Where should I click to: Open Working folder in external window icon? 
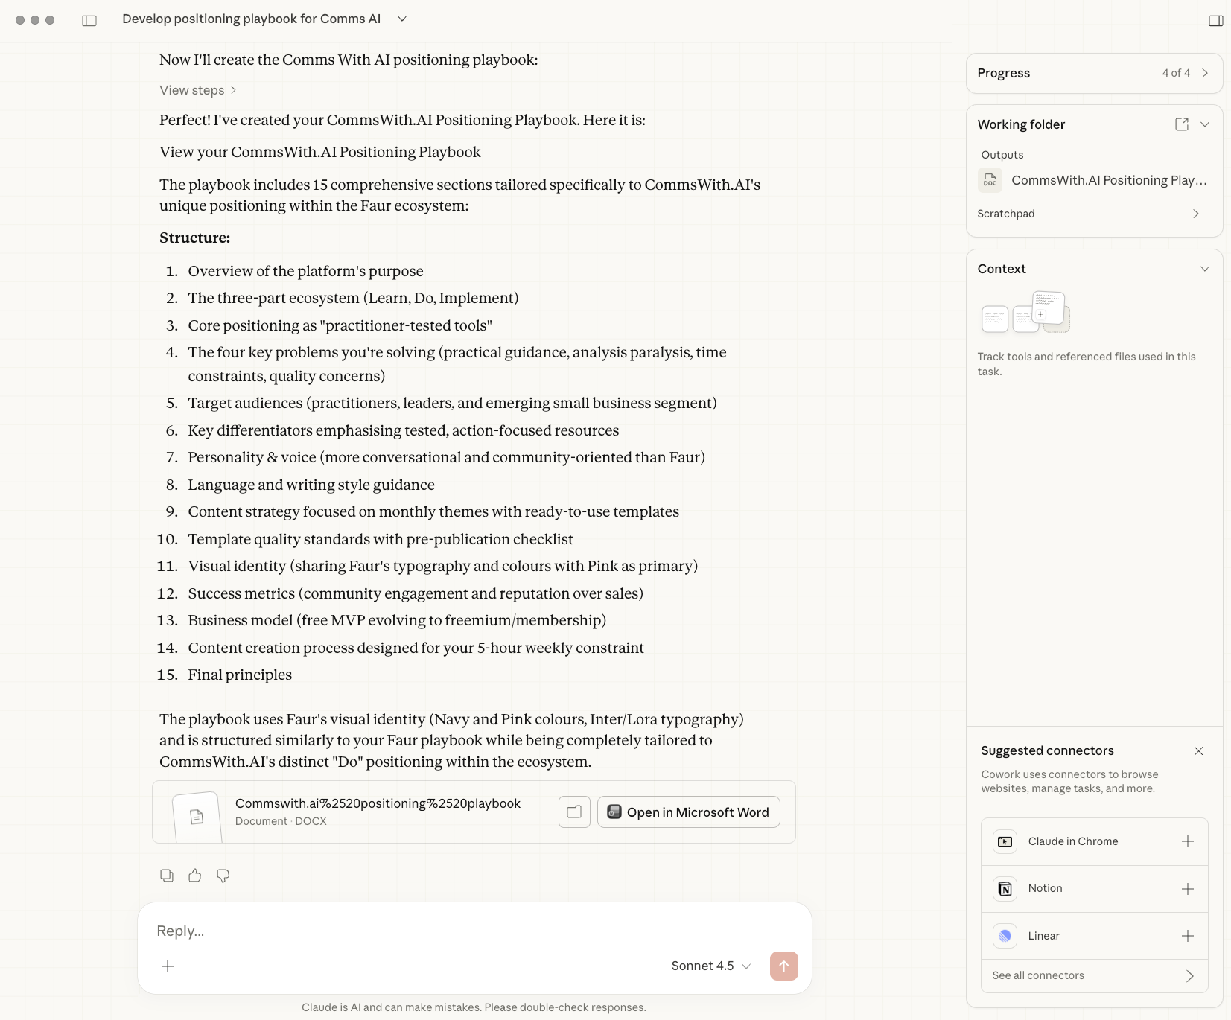pyautogui.click(x=1181, y=124)
